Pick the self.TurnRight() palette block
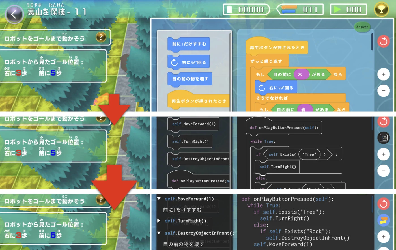This screenshot has width=396, height=250. [190, 142]
